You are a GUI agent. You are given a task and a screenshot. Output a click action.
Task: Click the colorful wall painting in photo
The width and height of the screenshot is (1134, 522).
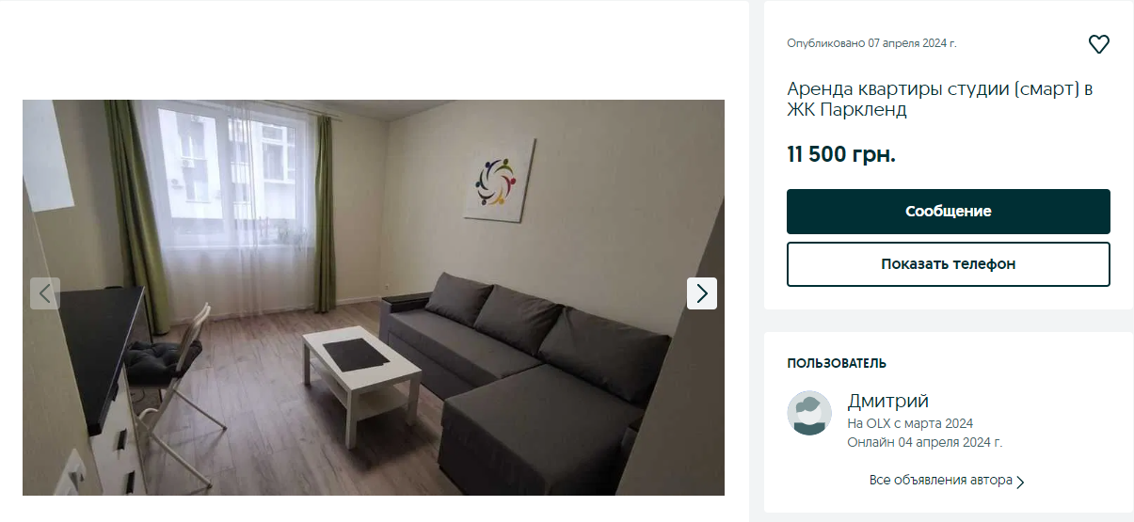pyautogui.click(x=500, y=179)
